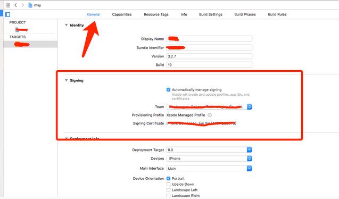Open the Capabilities tab
The height and width of the screenshot is (199, 339).
coord(122,14)
